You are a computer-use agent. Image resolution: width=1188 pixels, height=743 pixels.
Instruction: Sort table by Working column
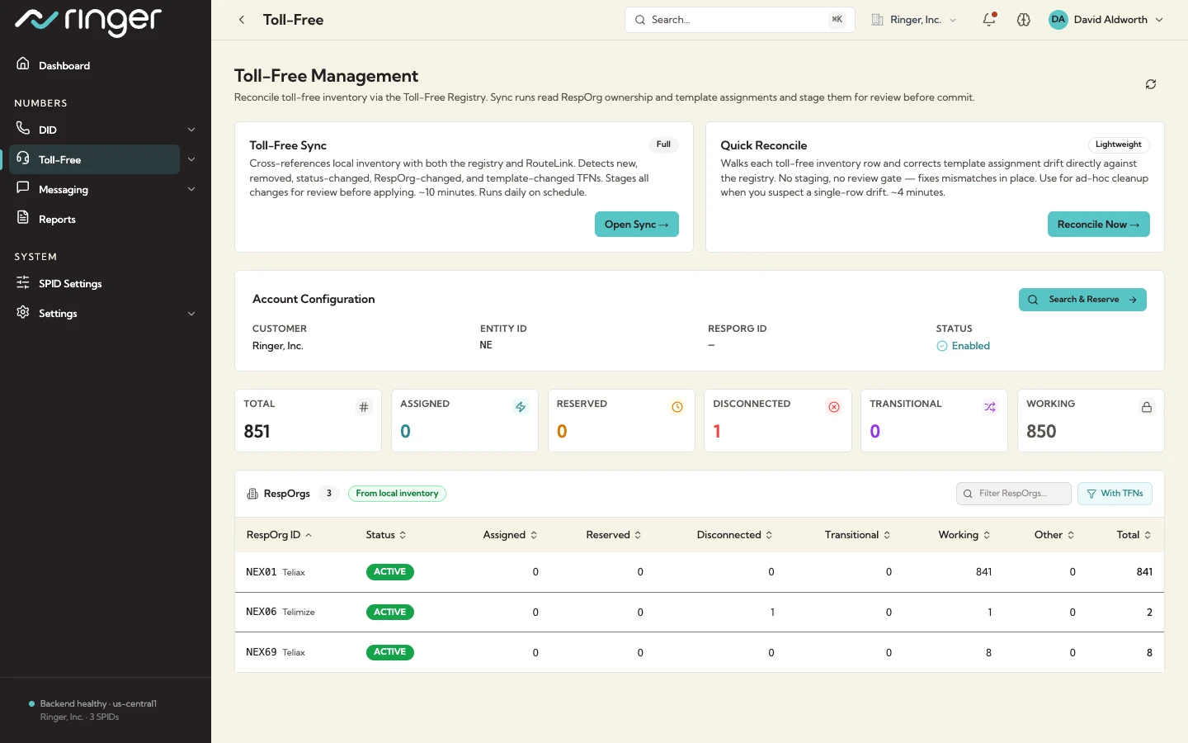click(x=964, y=535)
